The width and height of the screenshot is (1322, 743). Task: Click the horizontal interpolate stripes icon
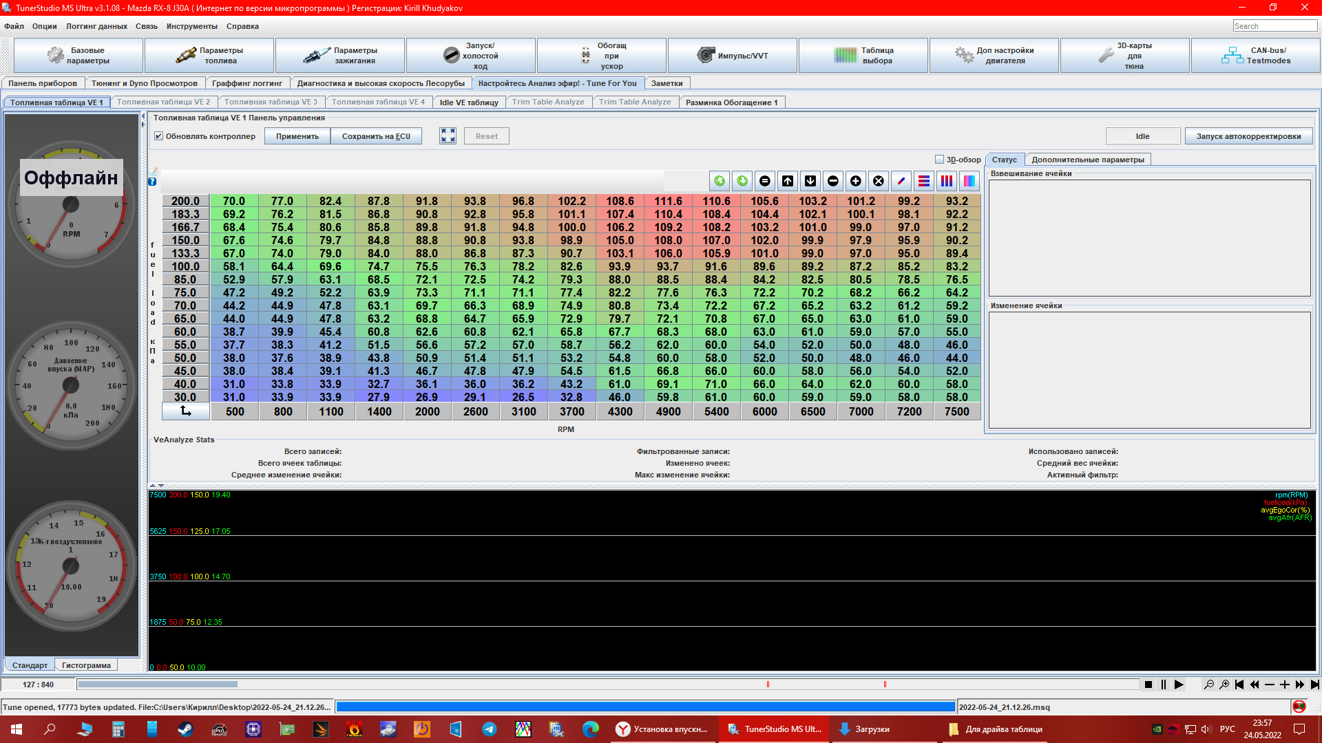click(x=923, y=181)
